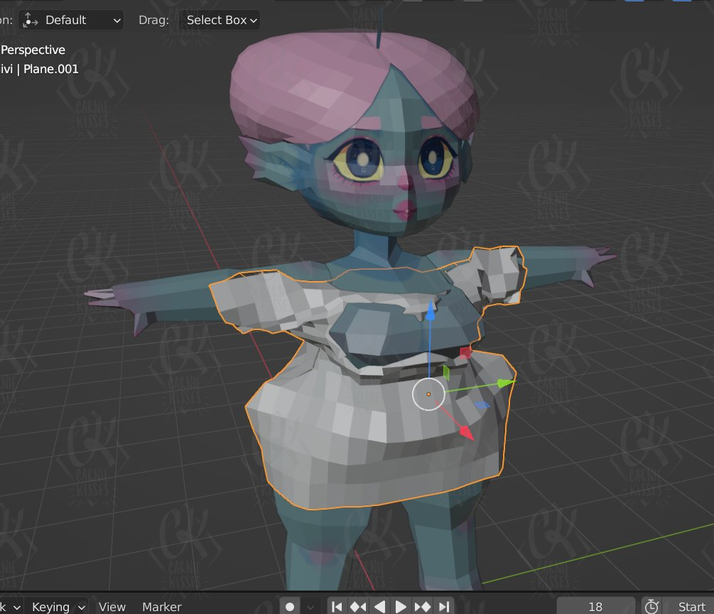Viewport: 714px width, 614px height.
Task: Play the animation forward
Action: (x=401, y=606)
